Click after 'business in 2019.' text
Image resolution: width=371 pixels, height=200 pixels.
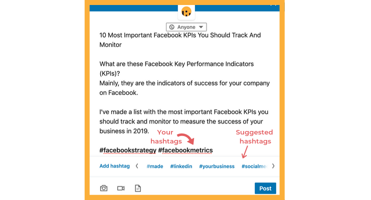click(151, 131)
